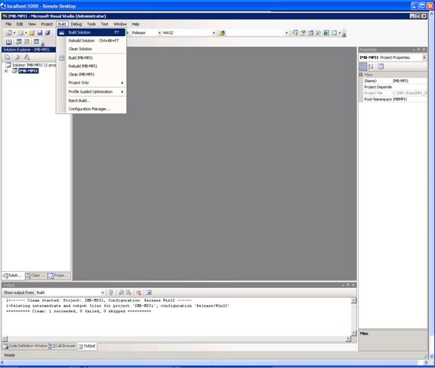Click Find Message in Code icon in Output
This screenshot has width=435, height=368.
(111, 292)
